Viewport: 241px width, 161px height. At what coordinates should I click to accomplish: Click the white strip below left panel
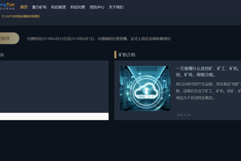54,117
